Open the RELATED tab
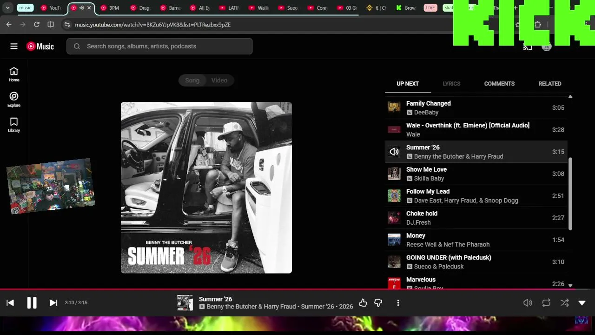 click(x=550, y=84)
